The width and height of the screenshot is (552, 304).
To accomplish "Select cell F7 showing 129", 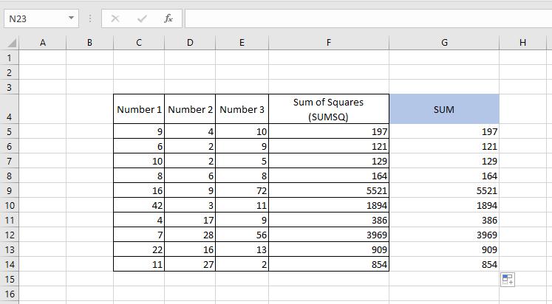I will coord(328,161).
